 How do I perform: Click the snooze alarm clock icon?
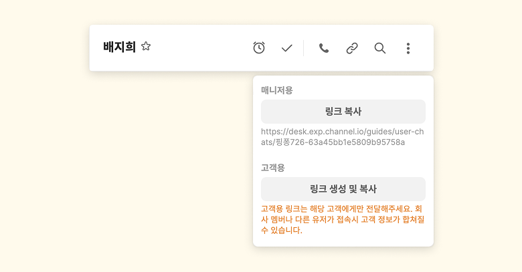[x=259, y=48]
